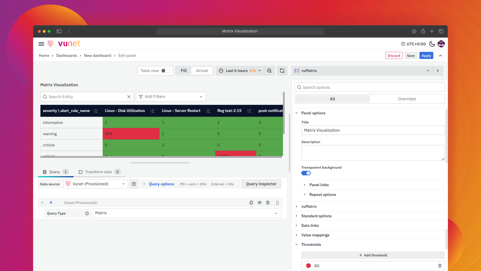This screenshot has width=481, height=271.
Task: Expand the Standard options section
Action: click(x=316, y=216)
